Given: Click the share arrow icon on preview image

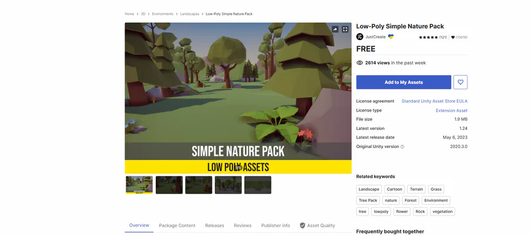Looking at the screenshot, I should [x=335, y=29].
